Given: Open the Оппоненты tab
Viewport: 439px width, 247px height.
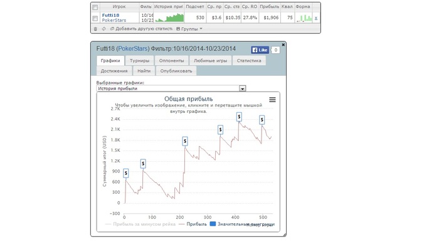Looking at the screenshot, I should 171,60.
